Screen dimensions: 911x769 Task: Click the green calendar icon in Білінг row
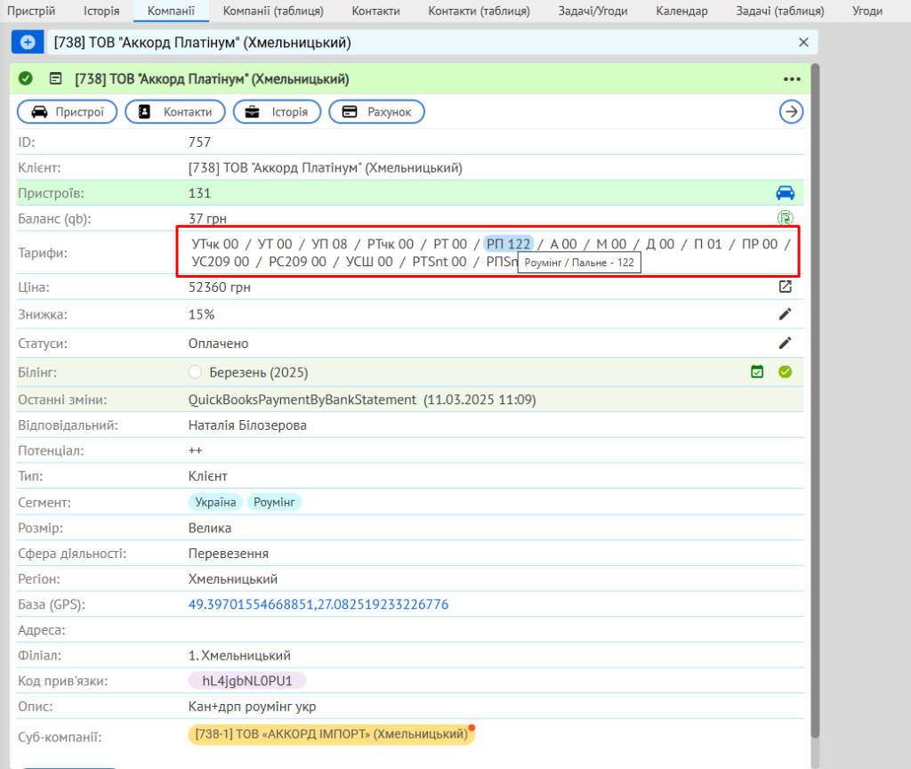tap(757, 371)
